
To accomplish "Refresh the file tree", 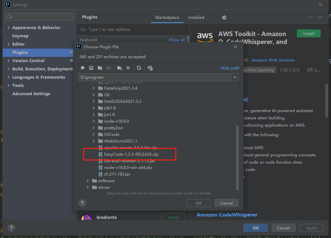I will (x=139, y=68).
